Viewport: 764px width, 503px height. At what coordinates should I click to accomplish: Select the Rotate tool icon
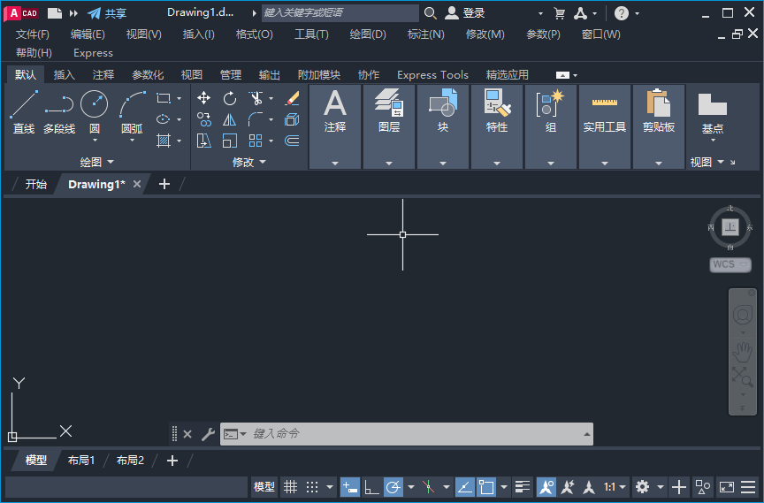[230, 98]
